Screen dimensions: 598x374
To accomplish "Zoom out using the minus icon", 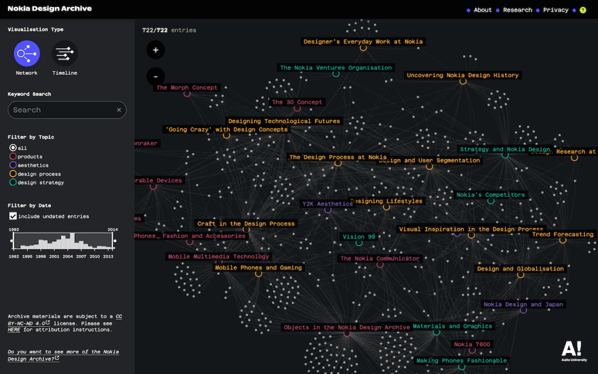I will (155, 77).
